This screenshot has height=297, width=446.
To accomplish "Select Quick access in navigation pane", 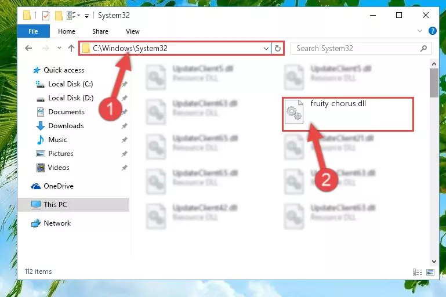I will (64, 70).
